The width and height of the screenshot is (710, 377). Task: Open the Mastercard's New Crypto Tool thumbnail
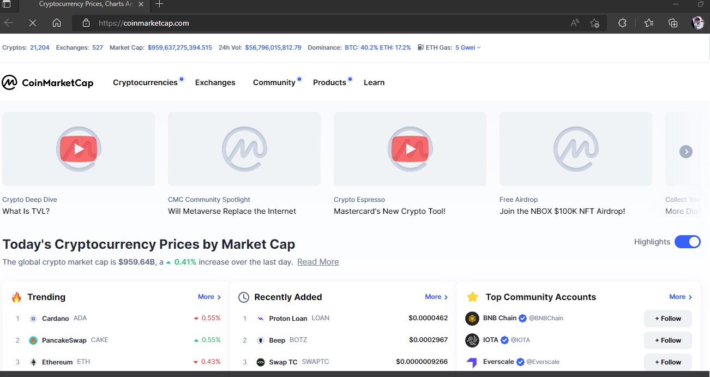click(410, 149)
